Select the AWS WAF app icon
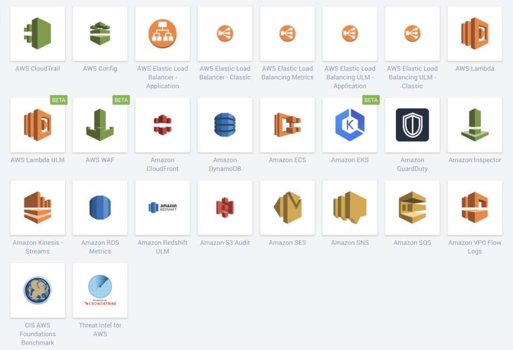The height and width of the screenshot is (350, 513). click(x=100, y=125)
